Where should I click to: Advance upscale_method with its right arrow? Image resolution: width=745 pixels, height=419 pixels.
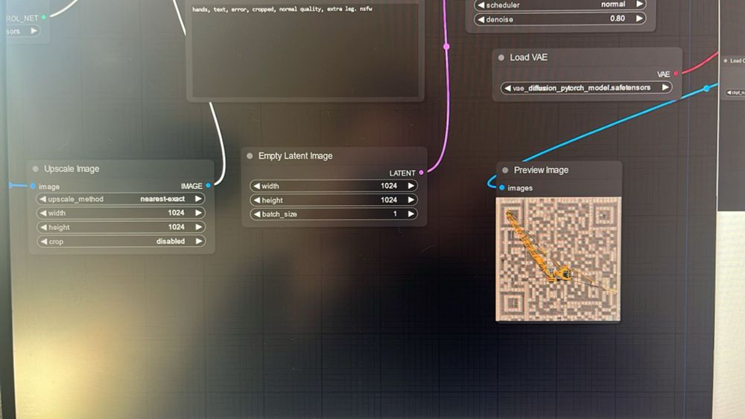click(x=199, y=199)
